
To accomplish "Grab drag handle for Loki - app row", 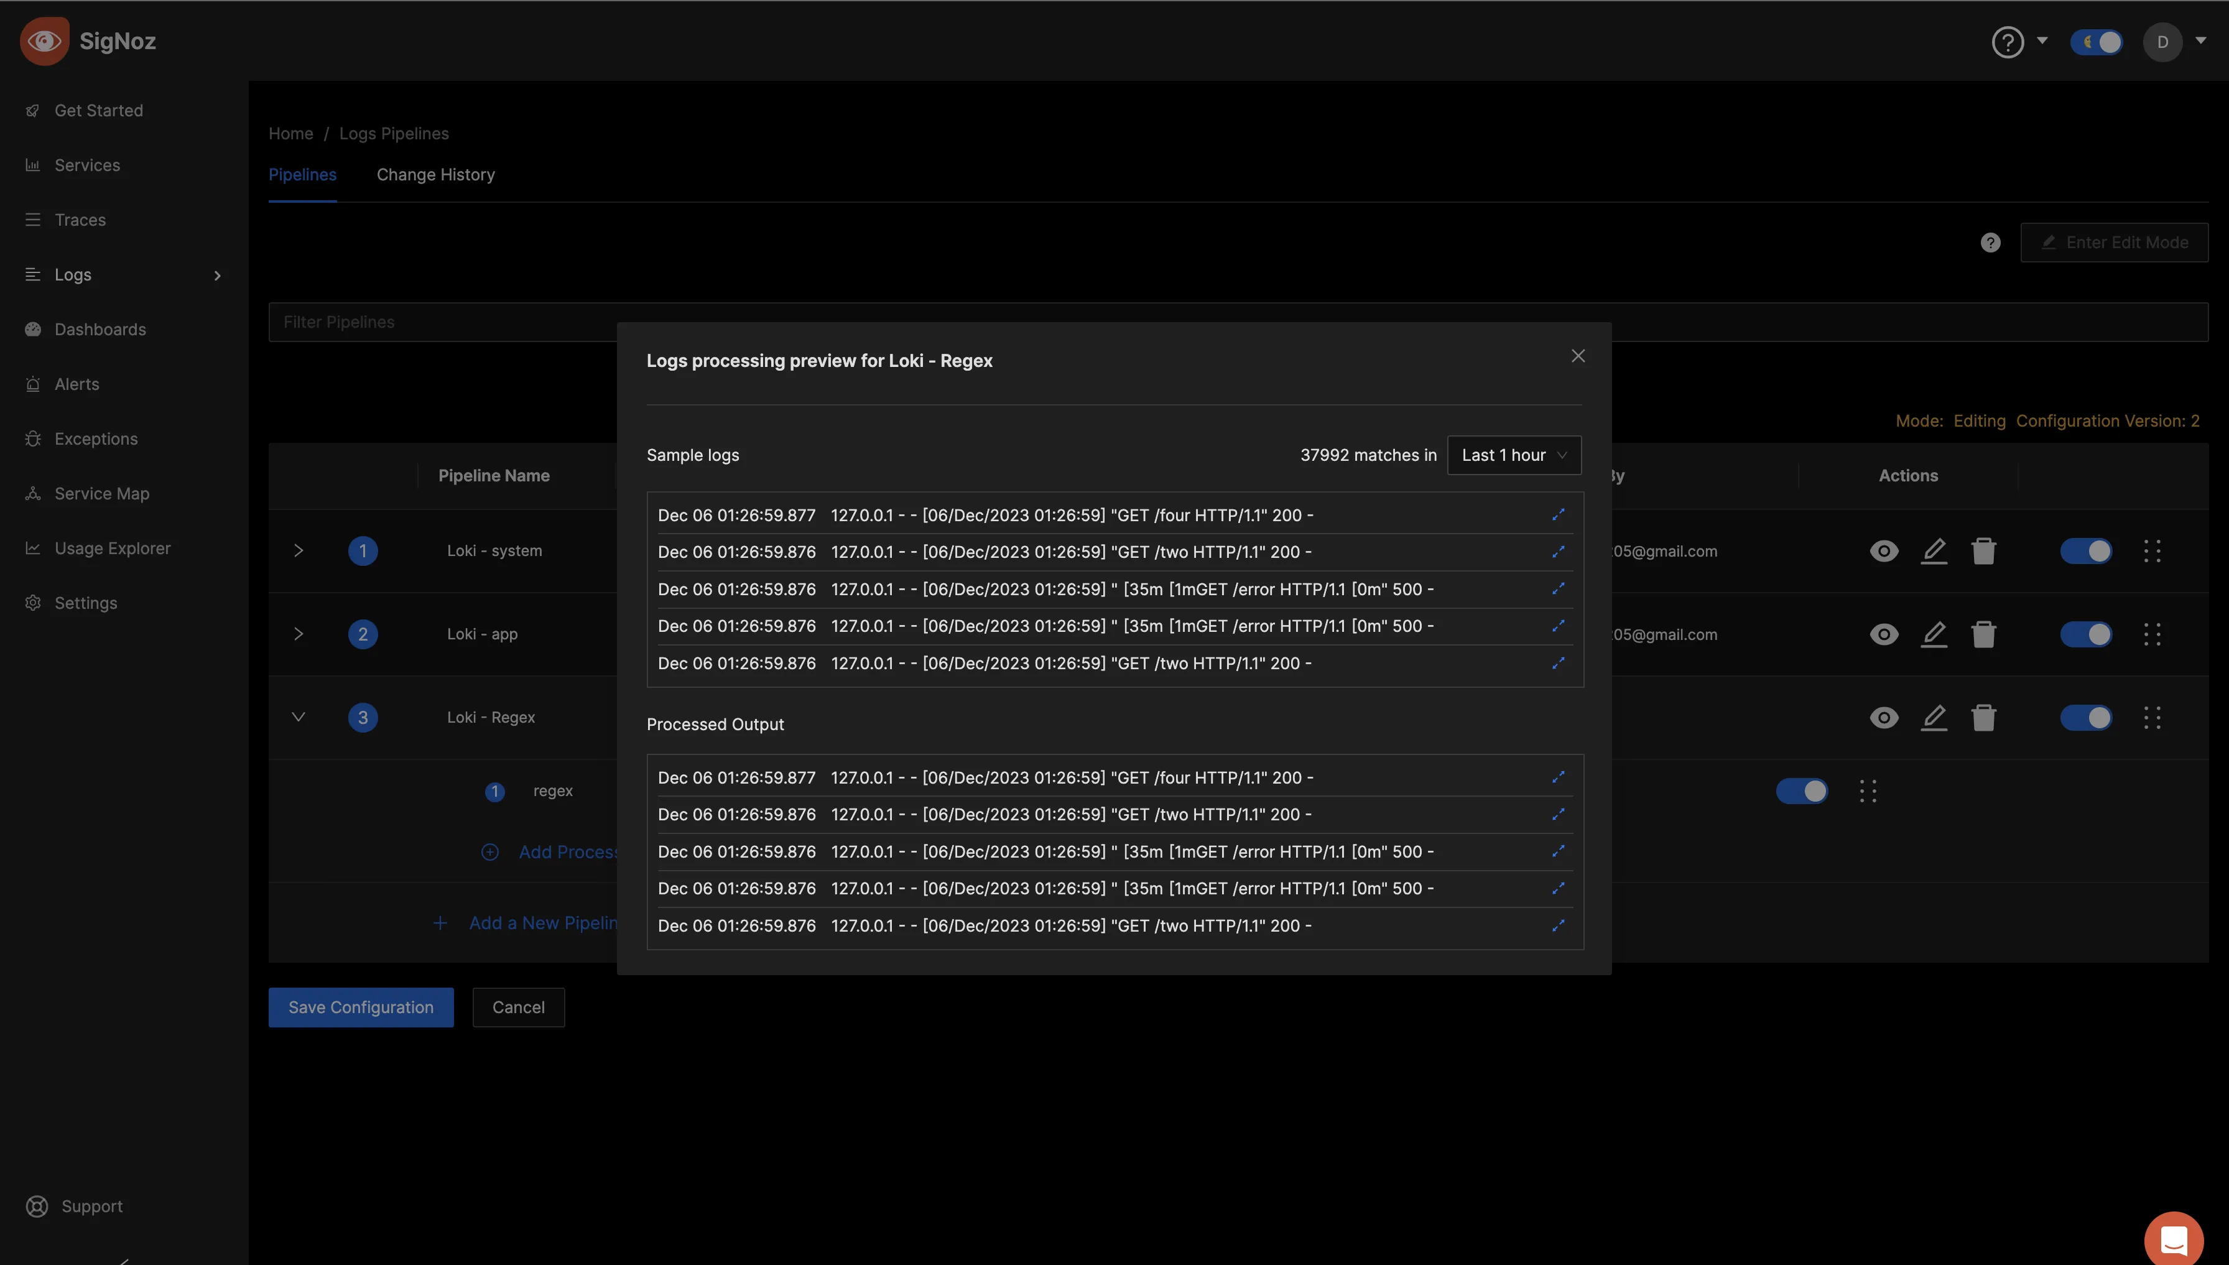I will [x=2152, y=634].
